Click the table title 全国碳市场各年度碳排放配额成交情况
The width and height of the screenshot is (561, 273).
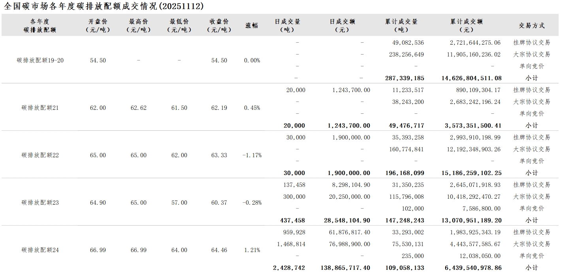click(x=104, y=6)
